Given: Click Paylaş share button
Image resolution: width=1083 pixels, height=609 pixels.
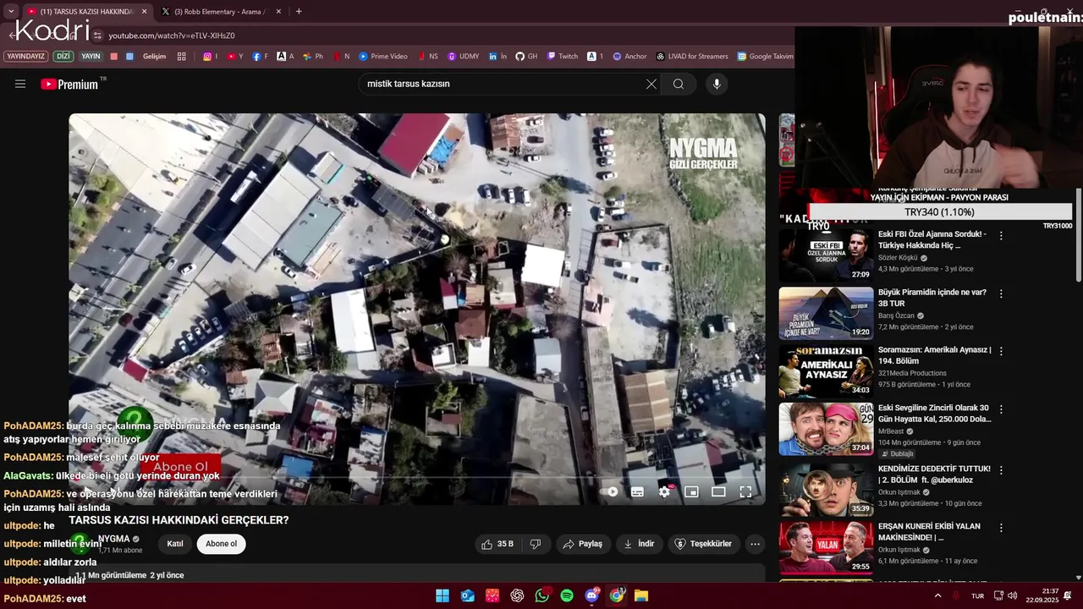Looking at the screenshot, I should [583, 544].
